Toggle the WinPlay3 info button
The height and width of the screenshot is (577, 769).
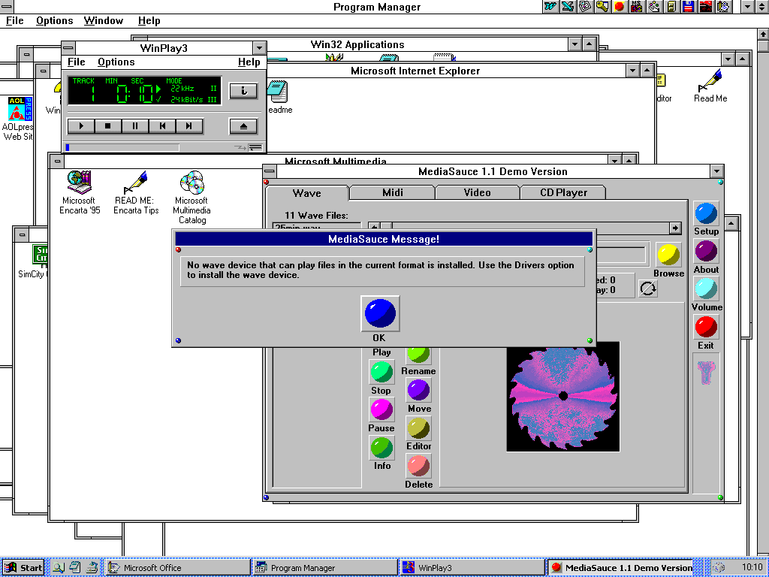243,90
